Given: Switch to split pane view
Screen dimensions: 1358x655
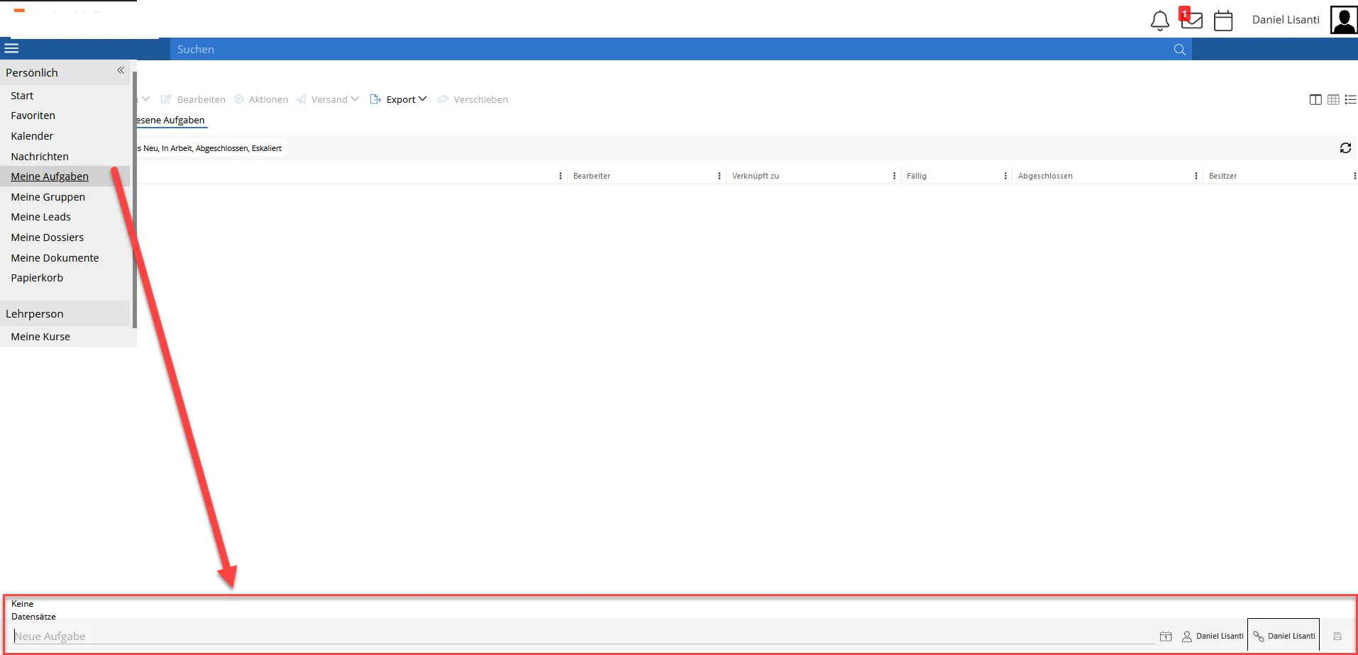Looking at the screenshot, I should (x=1315, y=100).
